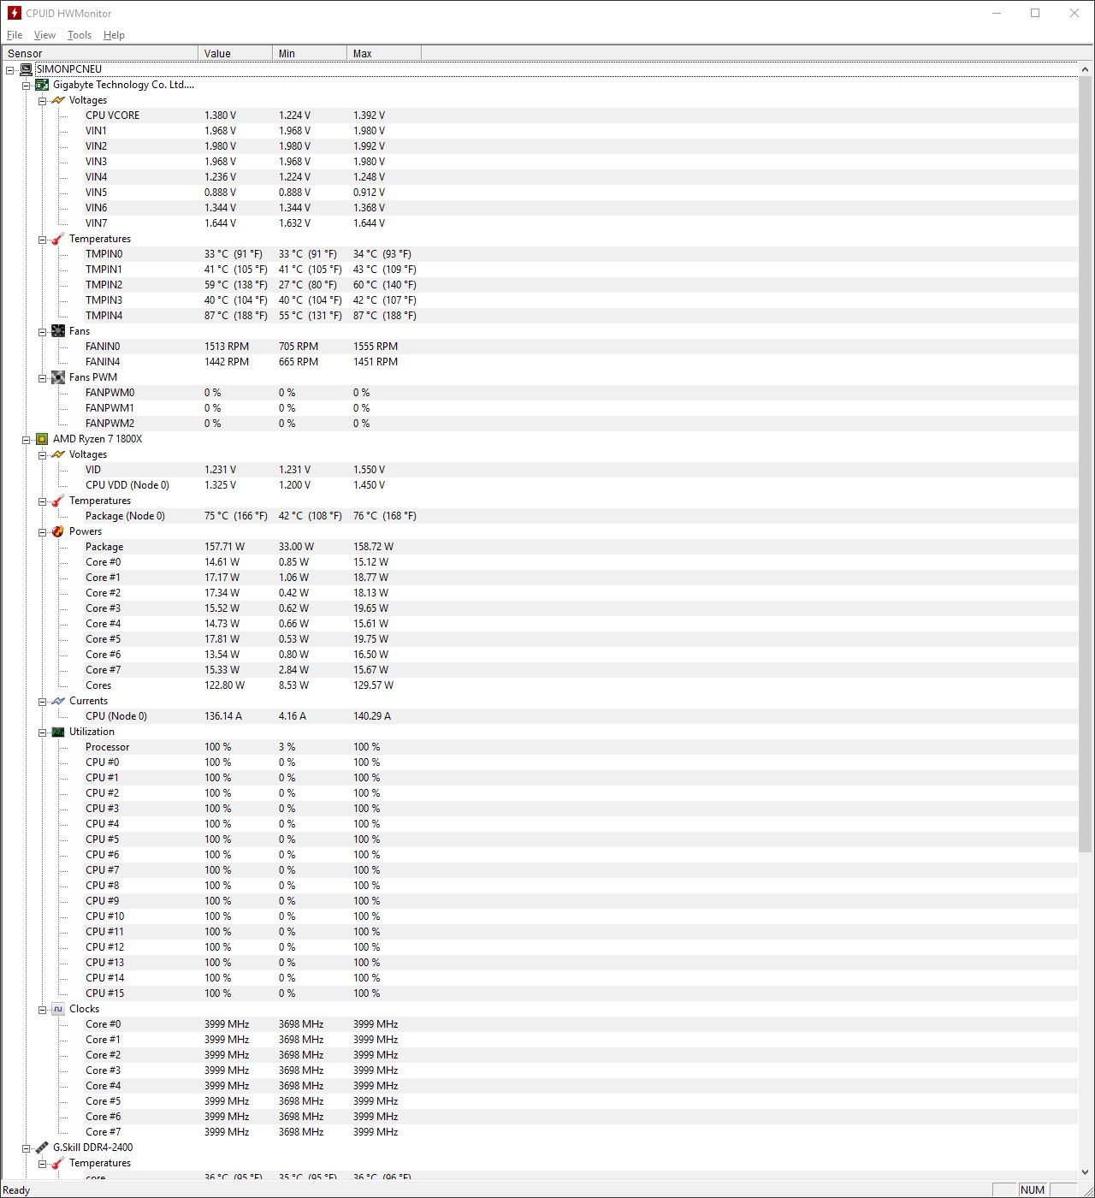The image size is (1095, 1198).
Task: Select the FANIN0 row
Action: point(540,347)
